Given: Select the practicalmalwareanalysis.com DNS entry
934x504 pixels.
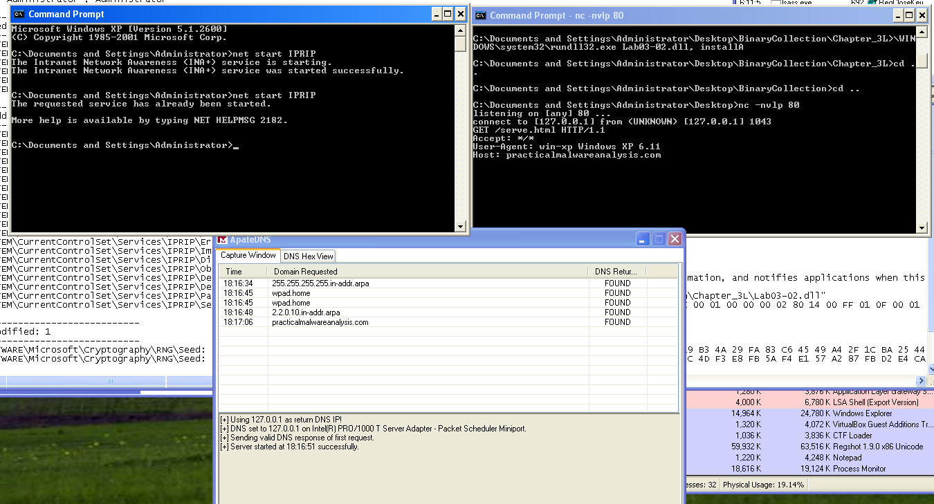Looking at the screenshot, I should click(320, 322).
